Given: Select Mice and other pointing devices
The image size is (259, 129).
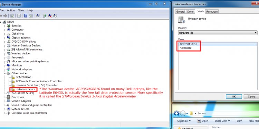Looking at the screenshot, I should tap(30, 61).
